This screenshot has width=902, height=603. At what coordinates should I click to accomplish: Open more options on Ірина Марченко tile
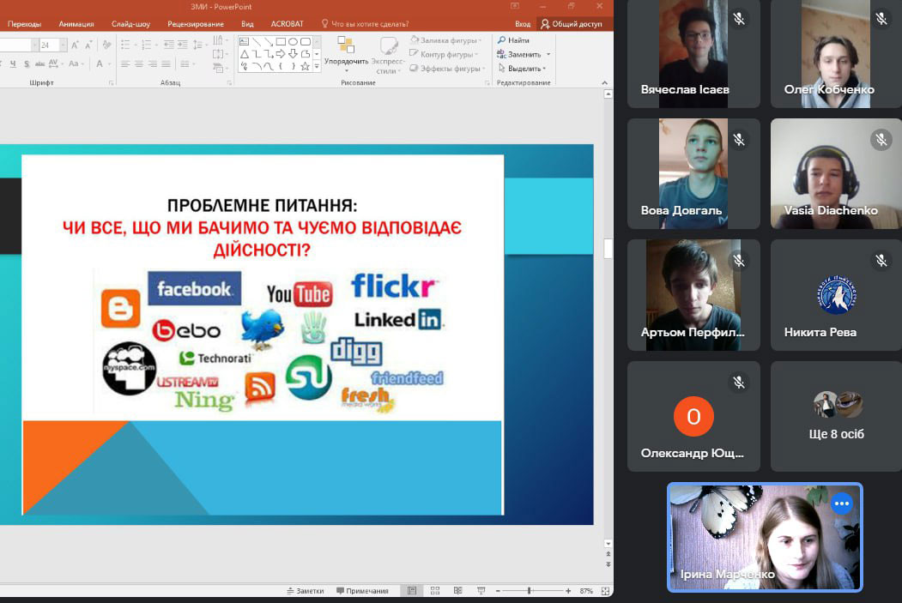click(842, 504)
